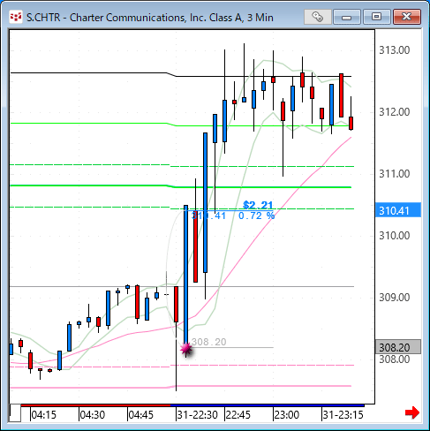Click the blue session bar above time axis

pos(268,405)
